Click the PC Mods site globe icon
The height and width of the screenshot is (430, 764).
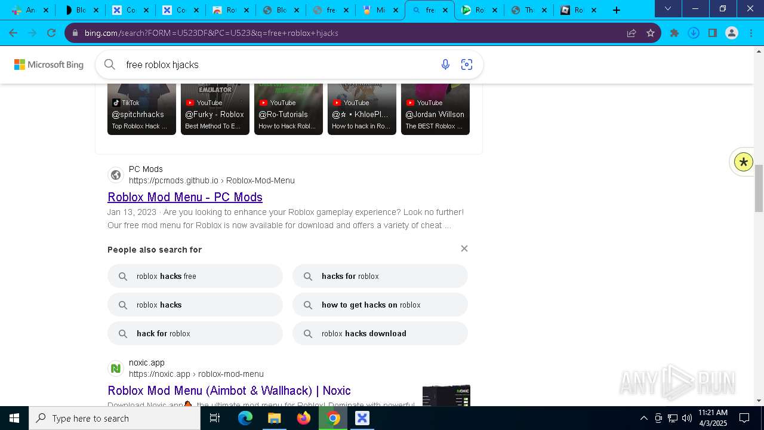[116, 175]
